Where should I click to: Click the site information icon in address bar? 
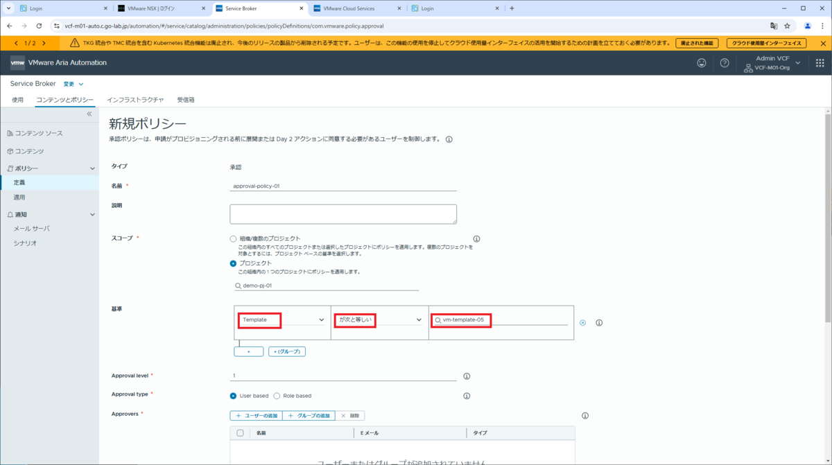(x=57, y=26)
